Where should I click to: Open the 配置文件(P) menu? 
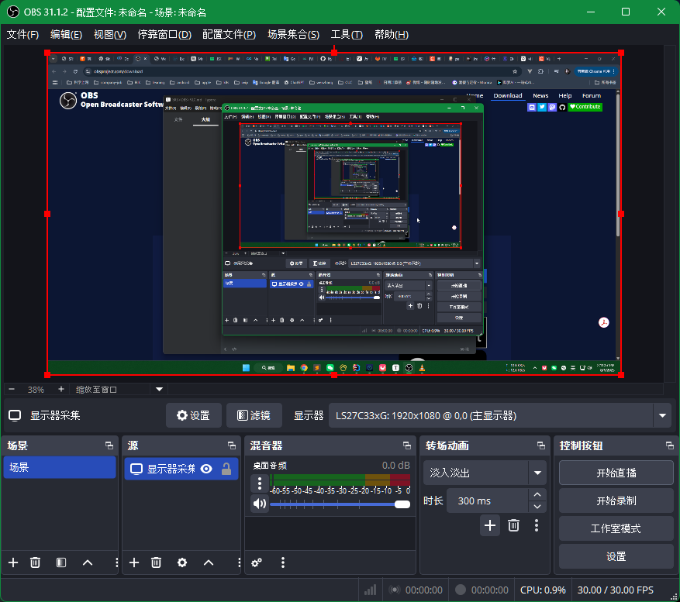229,35
